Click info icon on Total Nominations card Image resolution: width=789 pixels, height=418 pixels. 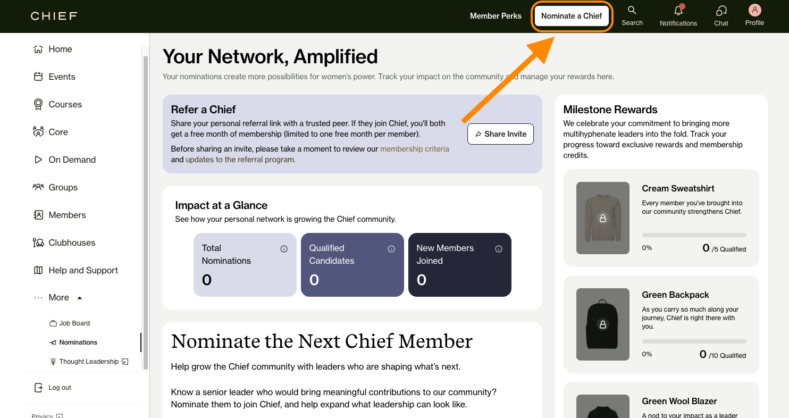[x=284, y=249]
